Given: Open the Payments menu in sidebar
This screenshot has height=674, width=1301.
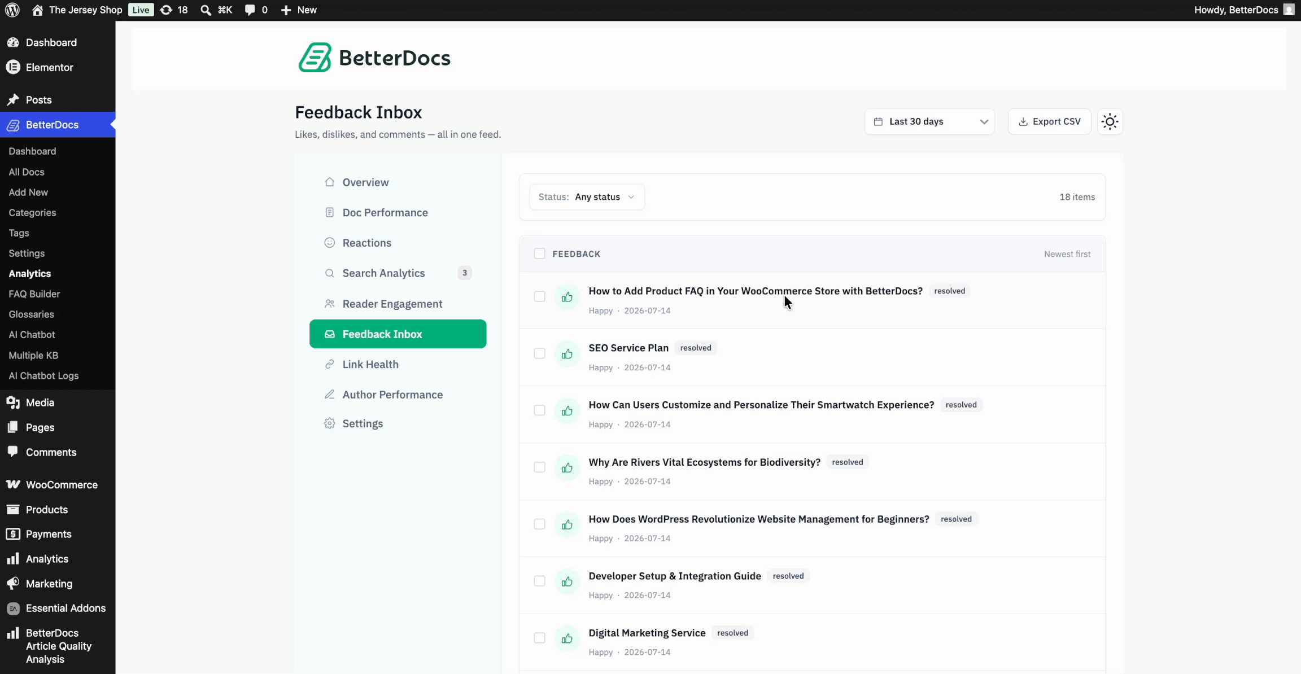Looking at the screenshot, I should [x=58, y=534].
